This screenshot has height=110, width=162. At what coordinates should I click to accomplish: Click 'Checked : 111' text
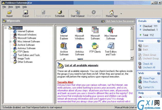pyautogui.click(x=150, y=26)
